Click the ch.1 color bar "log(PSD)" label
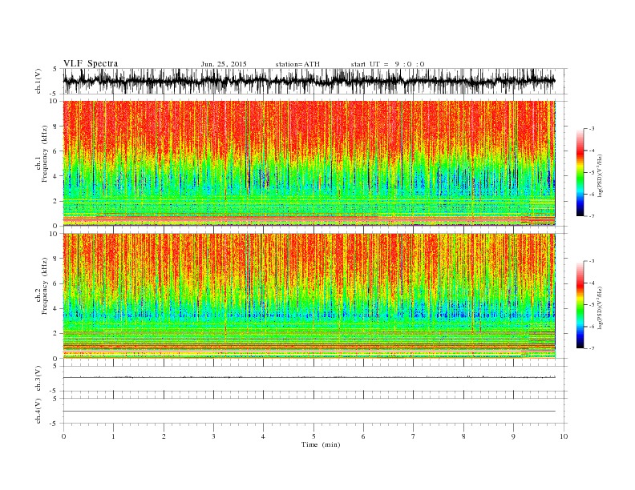The image size is (635, 490). click(x=601, y=175)
